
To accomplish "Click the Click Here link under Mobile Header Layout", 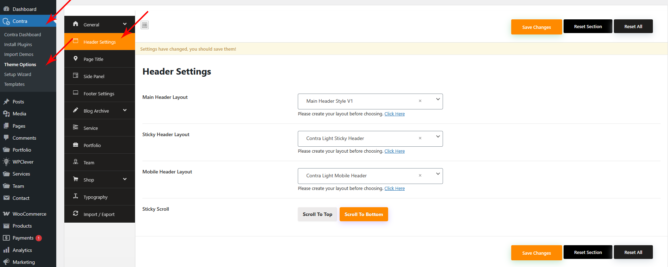I will coord(394,189).
